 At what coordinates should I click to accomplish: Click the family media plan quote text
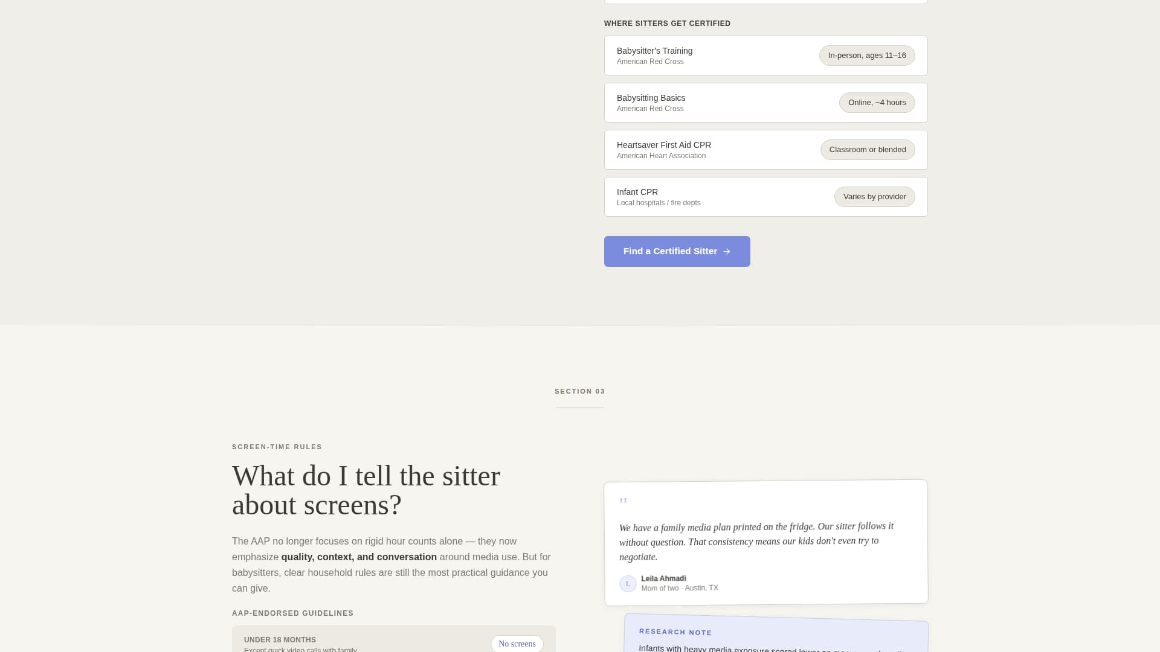click(x=756, y=542)
